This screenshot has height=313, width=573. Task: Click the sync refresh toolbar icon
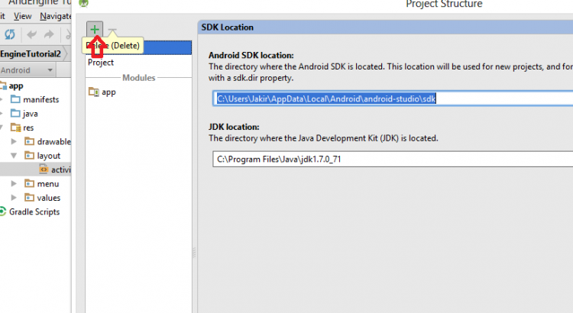(10, 34)
